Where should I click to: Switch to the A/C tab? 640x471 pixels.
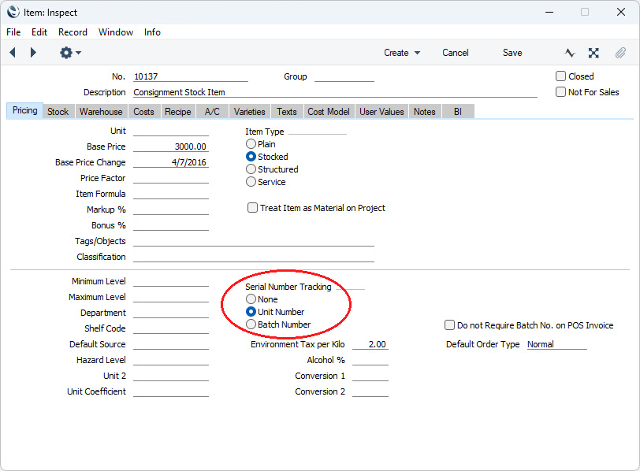pyautogui.click(x=212, y=112)
